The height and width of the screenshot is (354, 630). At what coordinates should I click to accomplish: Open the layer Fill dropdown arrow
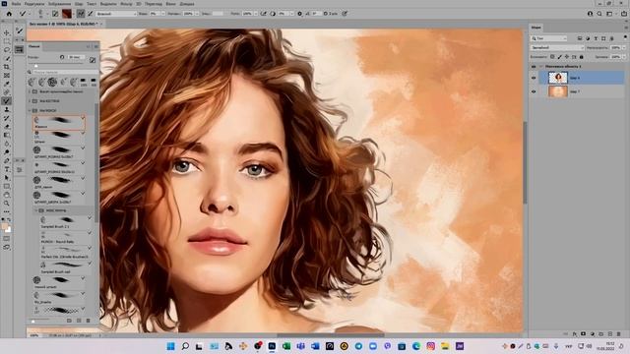pos(624,57)
